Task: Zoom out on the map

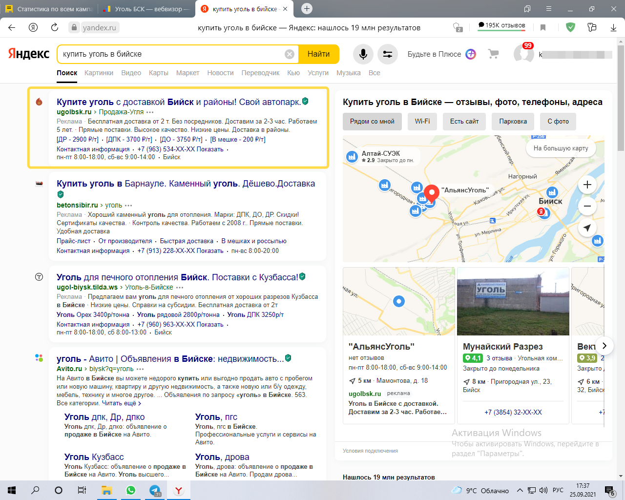Action: click(587, 206)
